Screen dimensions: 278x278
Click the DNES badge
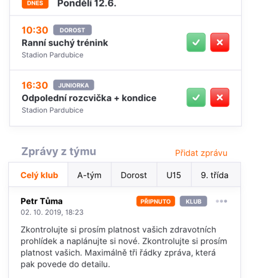click(35, 4)
